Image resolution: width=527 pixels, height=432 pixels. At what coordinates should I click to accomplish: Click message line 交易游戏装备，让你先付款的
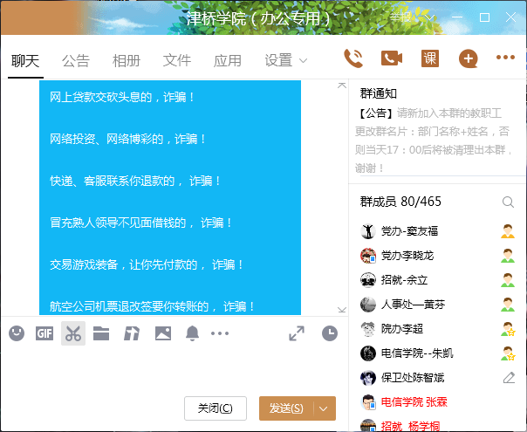(x=147, y=264)
